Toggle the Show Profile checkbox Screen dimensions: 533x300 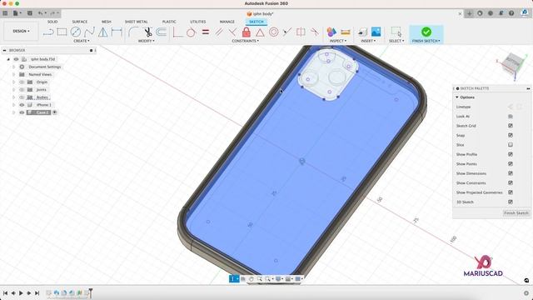click(x=511, y=154)
